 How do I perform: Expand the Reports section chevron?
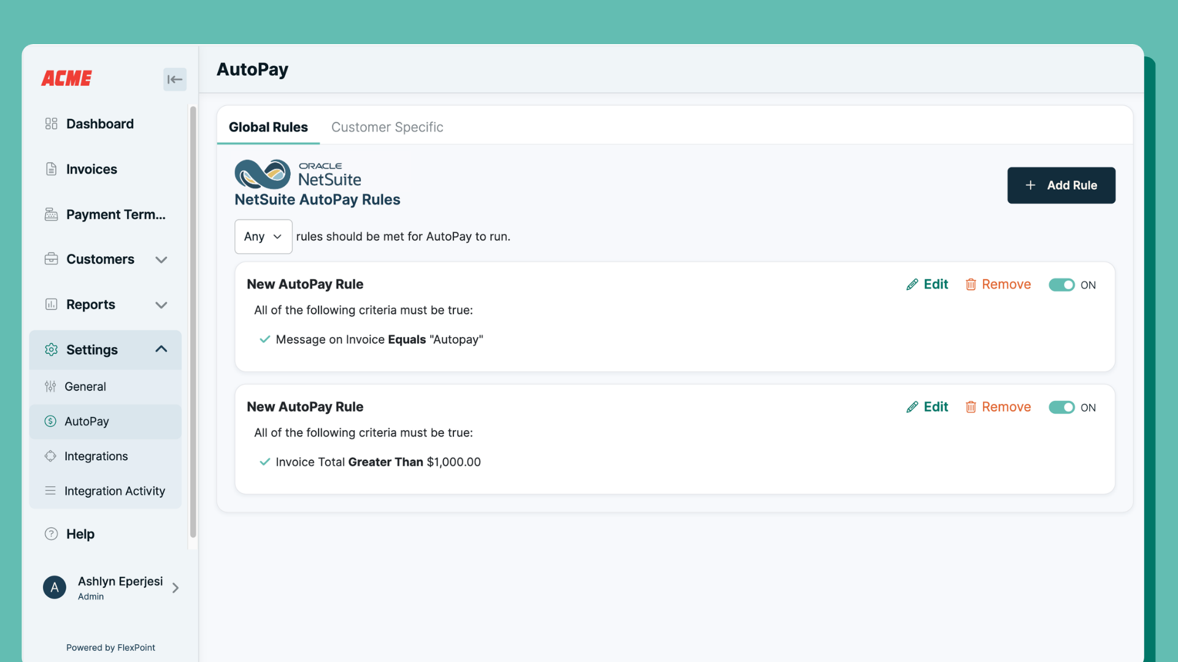[161, 305]
